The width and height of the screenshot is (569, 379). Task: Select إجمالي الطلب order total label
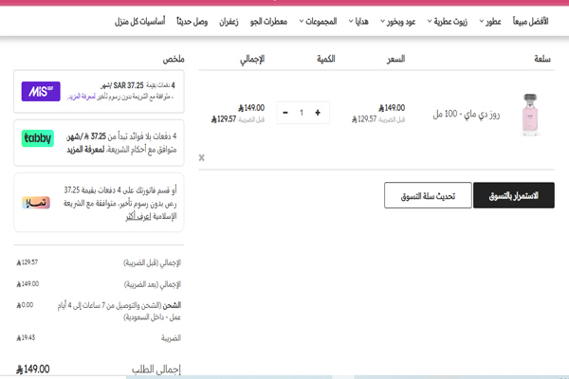pyautogui.click(x=156, y=370)
